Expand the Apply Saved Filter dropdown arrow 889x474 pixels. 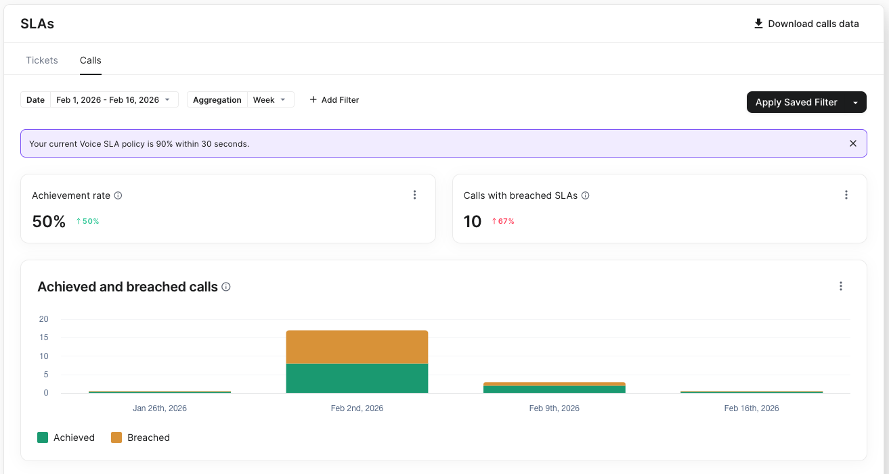[856, 102]
